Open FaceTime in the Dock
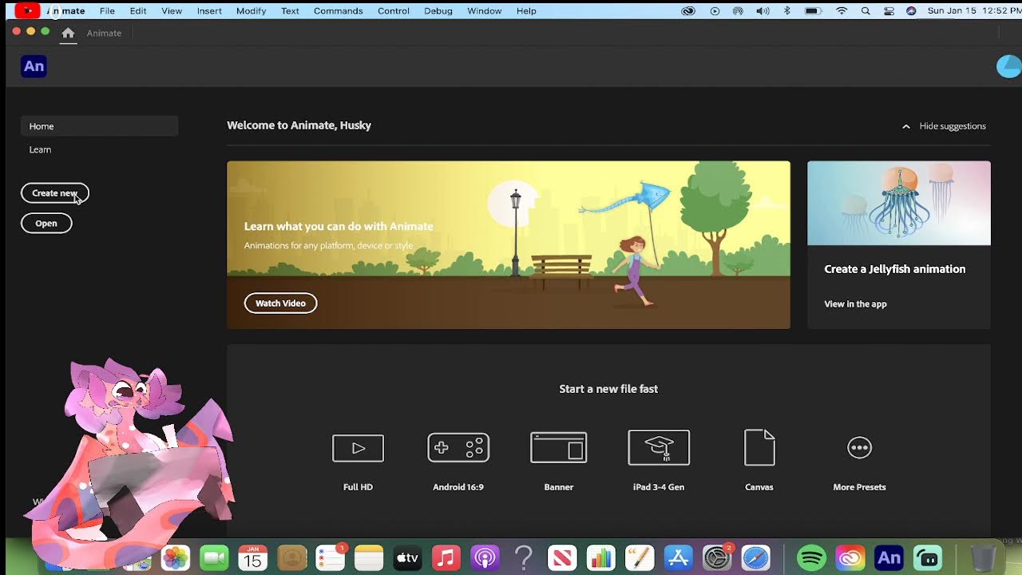The image size is (1022, 575). 214,557
